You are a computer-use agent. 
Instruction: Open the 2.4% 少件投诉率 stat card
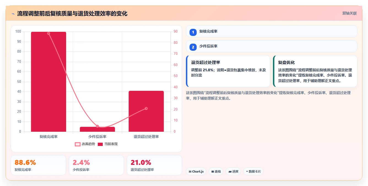pos(96,165)
